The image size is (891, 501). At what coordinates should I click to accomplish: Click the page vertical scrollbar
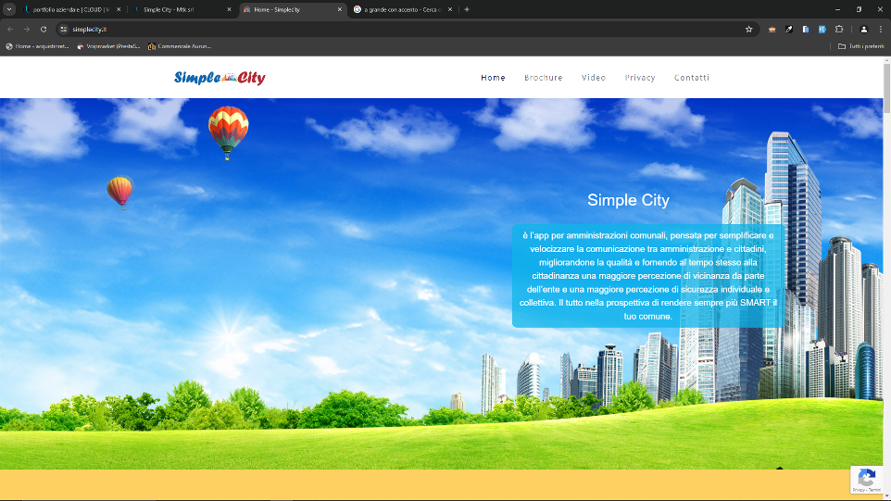click(x=886, y=278)
